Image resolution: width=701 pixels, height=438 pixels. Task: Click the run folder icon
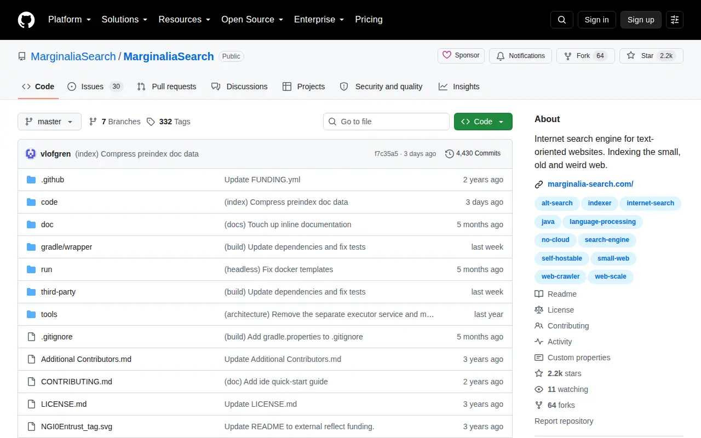pyautogui.click(x=31, y=269)
